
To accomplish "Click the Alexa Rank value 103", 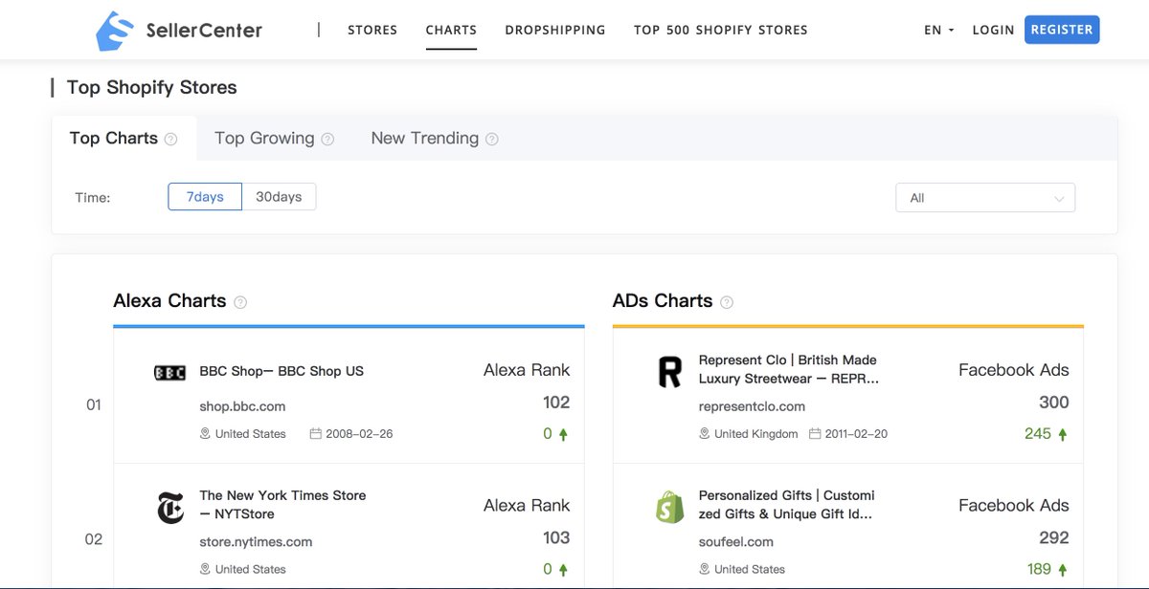I will click(556, 537).
